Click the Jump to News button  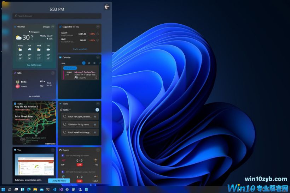59,181
